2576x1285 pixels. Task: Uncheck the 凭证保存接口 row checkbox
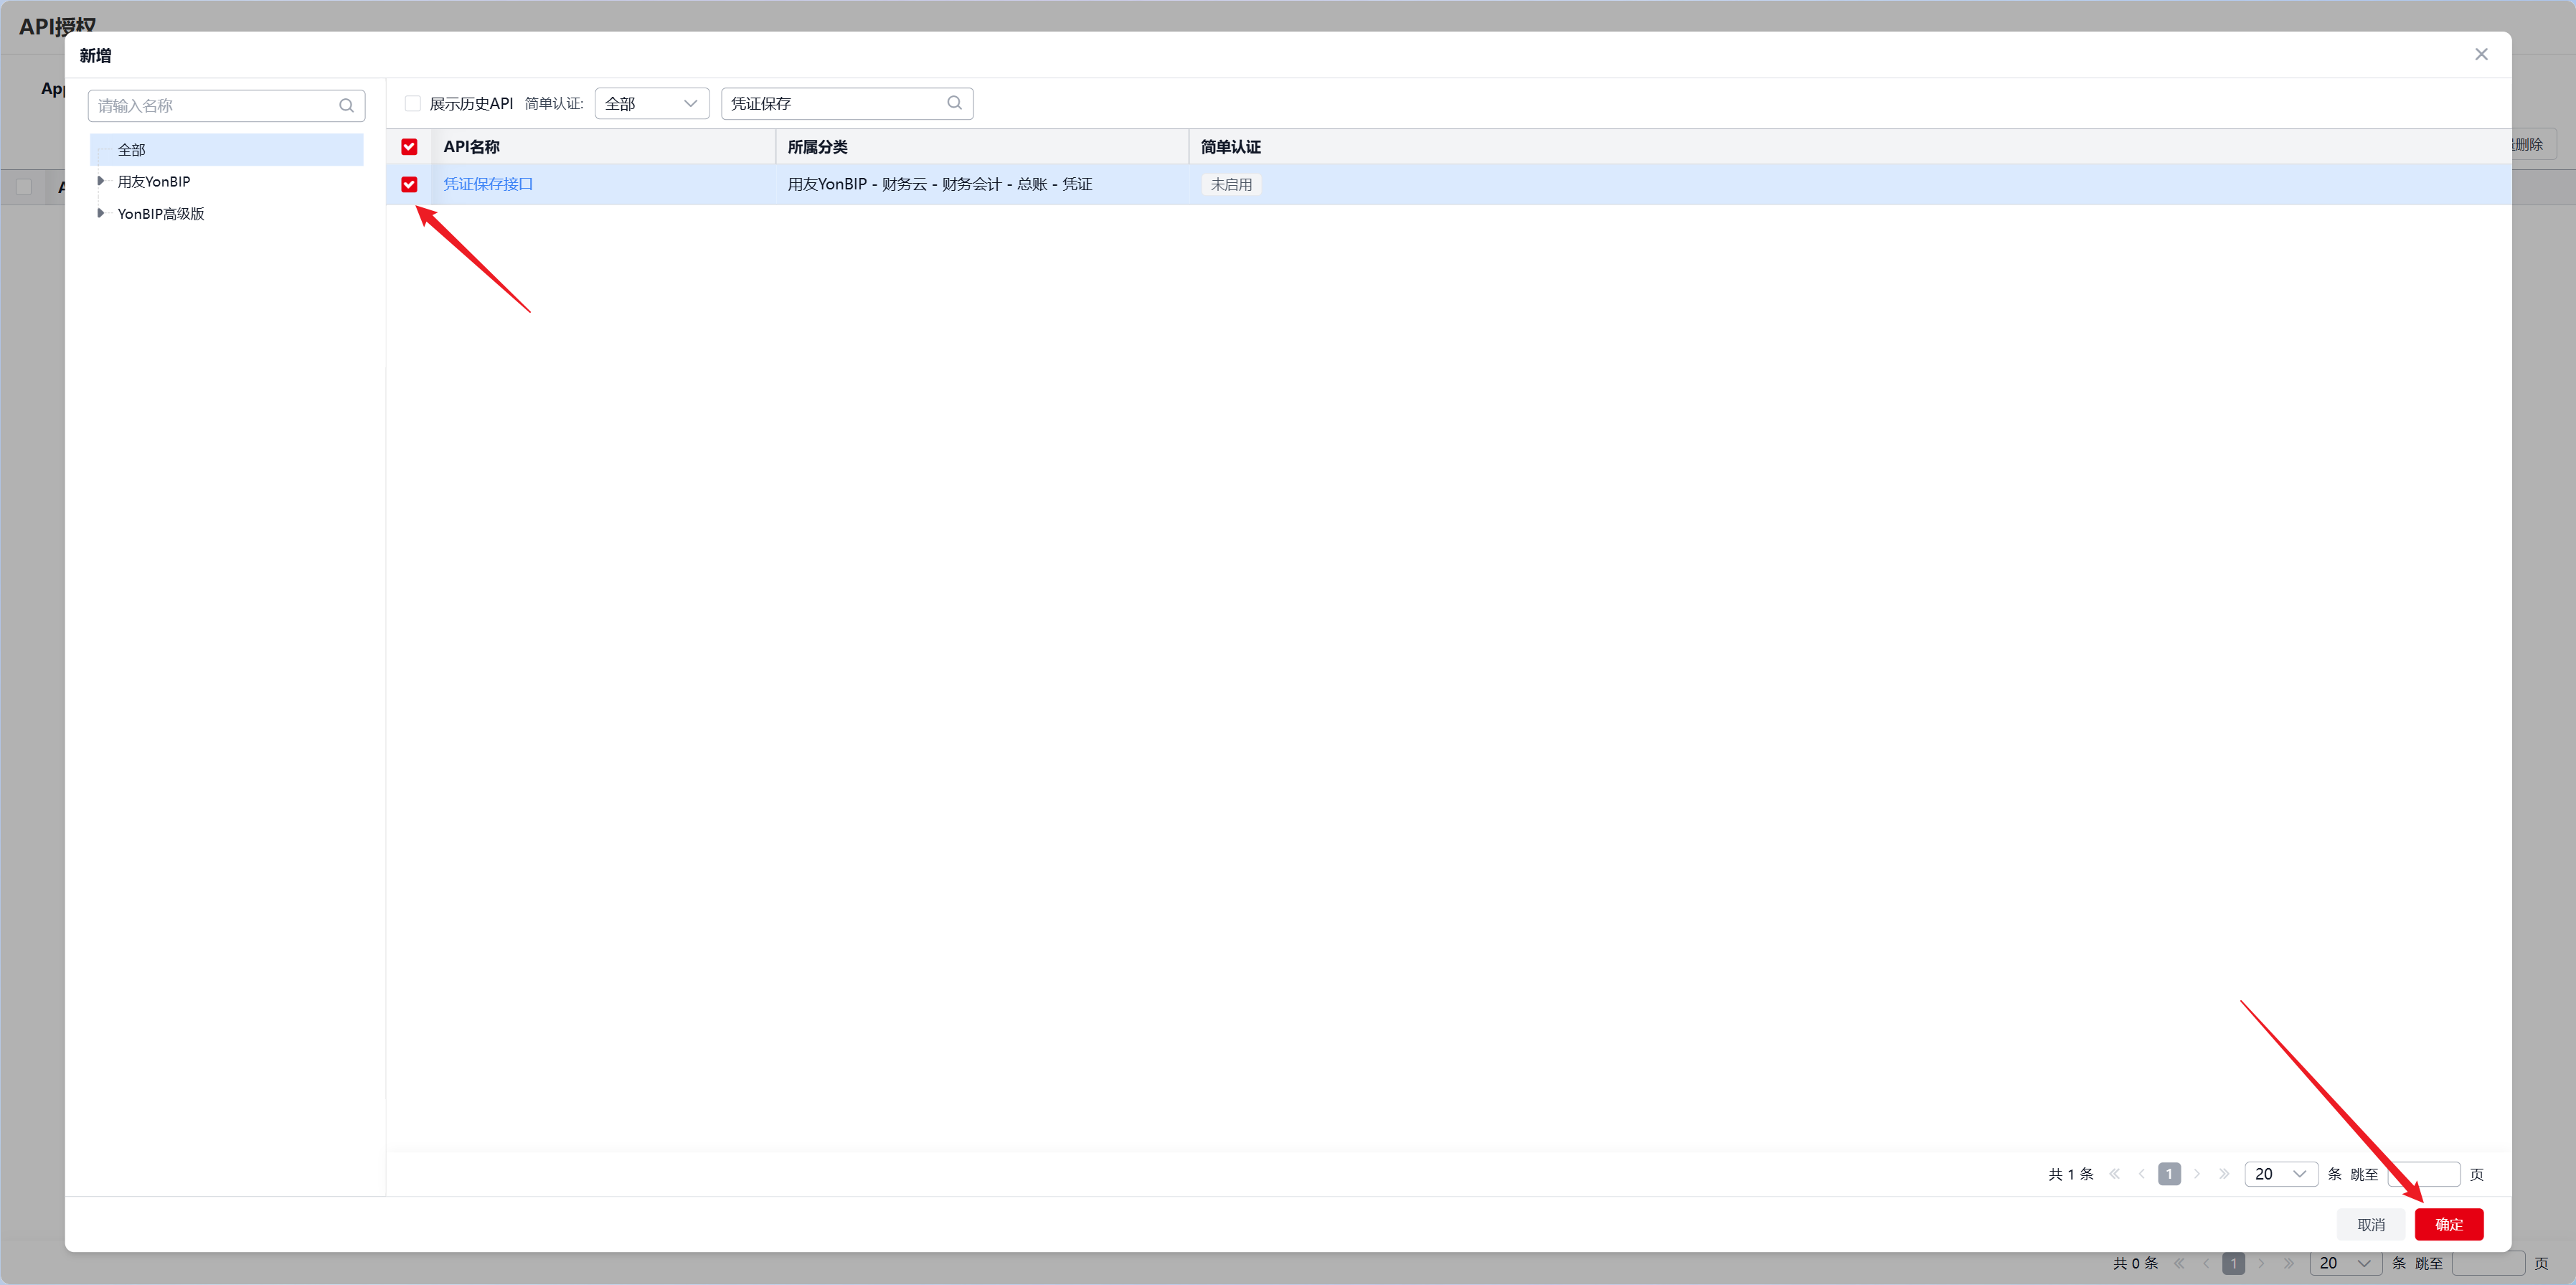(409, 184)
